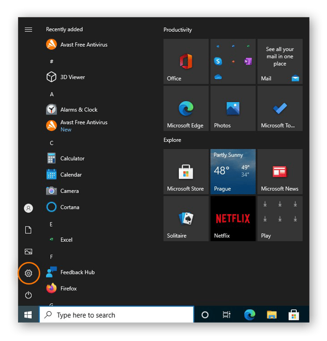Click the 'Recently added' heading

(x=64, y=29)
